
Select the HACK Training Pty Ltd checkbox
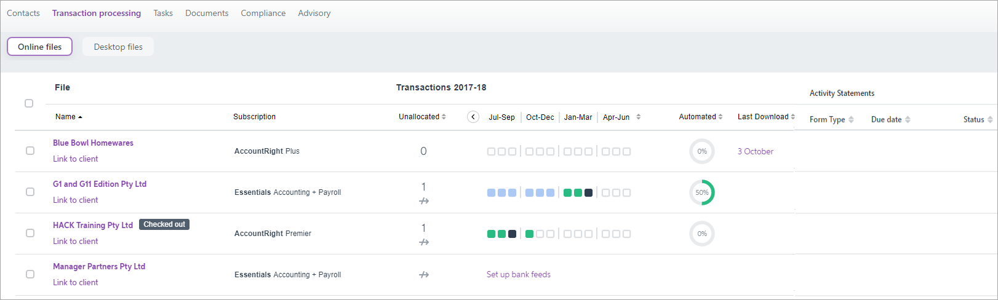point(30,233)
